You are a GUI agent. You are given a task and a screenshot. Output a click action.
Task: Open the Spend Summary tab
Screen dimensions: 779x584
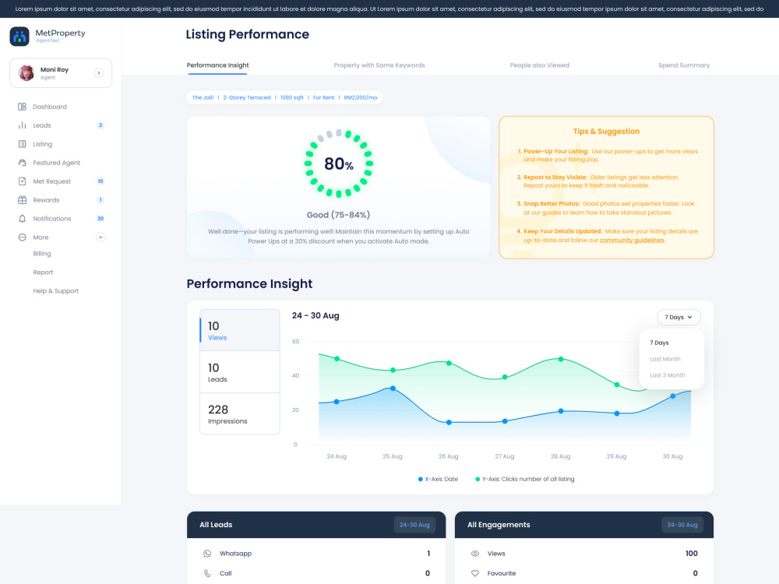684,65
